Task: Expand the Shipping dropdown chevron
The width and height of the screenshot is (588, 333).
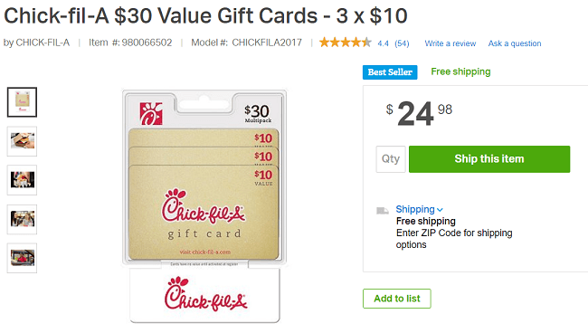Action: pyautogui.click(x=440, y=210)
